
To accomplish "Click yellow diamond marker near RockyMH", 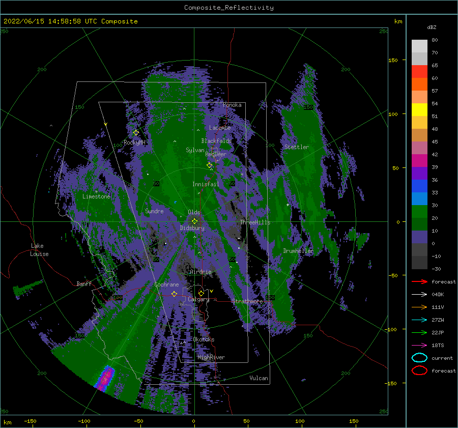I will 136,133.
